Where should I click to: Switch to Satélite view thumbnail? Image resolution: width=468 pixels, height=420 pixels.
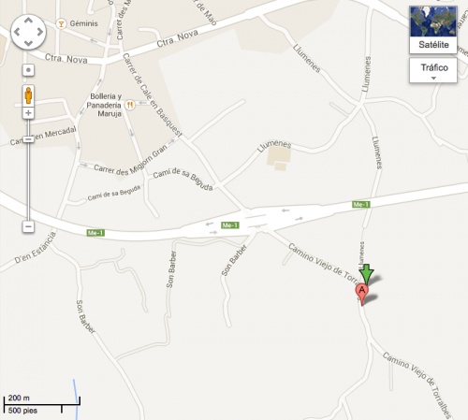pos(433,22)
